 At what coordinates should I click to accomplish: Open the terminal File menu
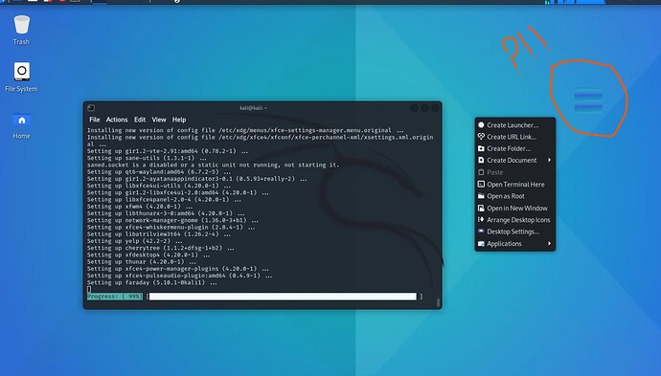95,120
